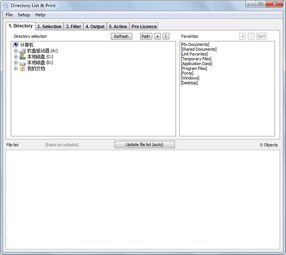Expand the 软盘驱动器 (A:) node
This screenshot has width=286, height=255.
(16, 51)
